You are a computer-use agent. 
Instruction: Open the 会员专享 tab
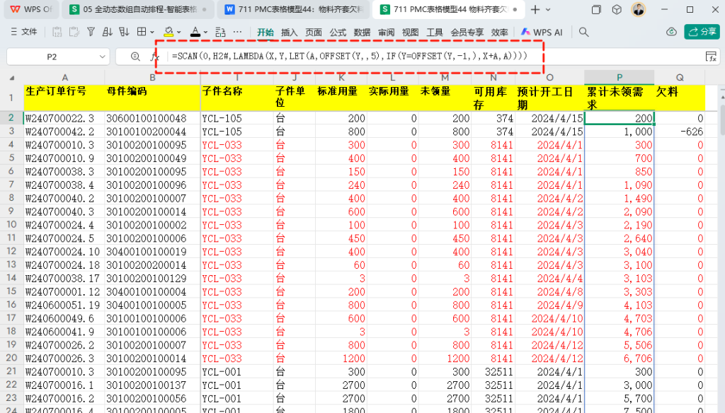tap(467, 33)
